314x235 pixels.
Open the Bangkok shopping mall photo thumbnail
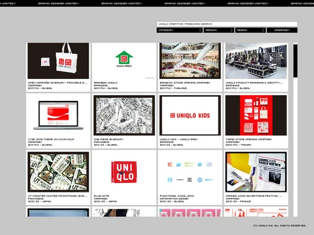(190, 61)
